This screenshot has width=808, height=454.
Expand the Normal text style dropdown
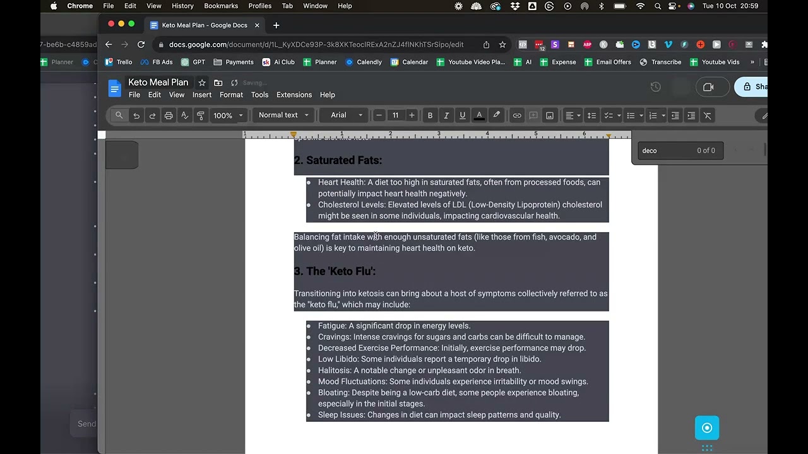(x=283, y=115)
